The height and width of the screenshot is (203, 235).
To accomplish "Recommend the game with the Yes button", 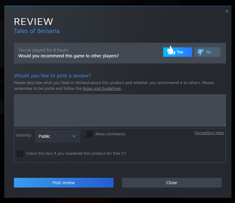I will [x=177, y=52].
